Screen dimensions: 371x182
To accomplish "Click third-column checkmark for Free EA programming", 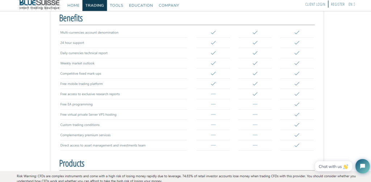I will (x=297, y=104).
